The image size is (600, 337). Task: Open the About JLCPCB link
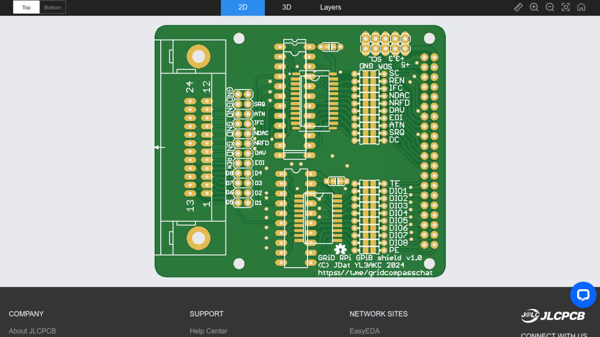coord(32,331)
